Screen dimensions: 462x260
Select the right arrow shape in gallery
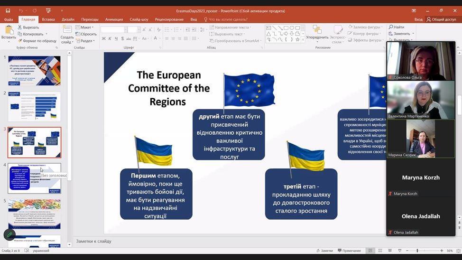[286, 34]
